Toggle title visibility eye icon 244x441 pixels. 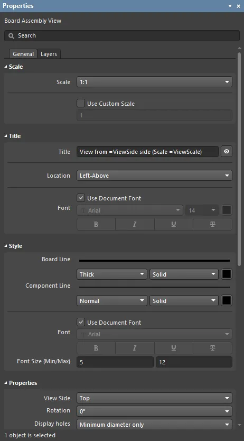click(x=227, y=152)
